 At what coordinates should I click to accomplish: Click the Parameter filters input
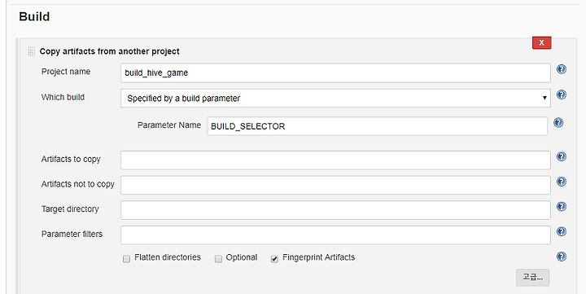pos(335,235)
